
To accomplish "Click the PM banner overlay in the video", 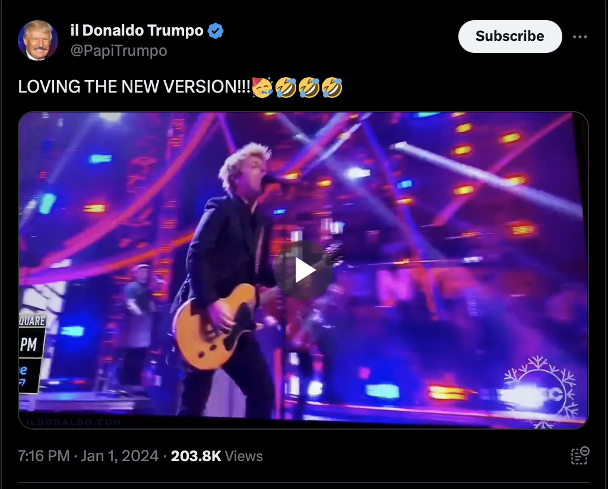I will click(29, 344).
